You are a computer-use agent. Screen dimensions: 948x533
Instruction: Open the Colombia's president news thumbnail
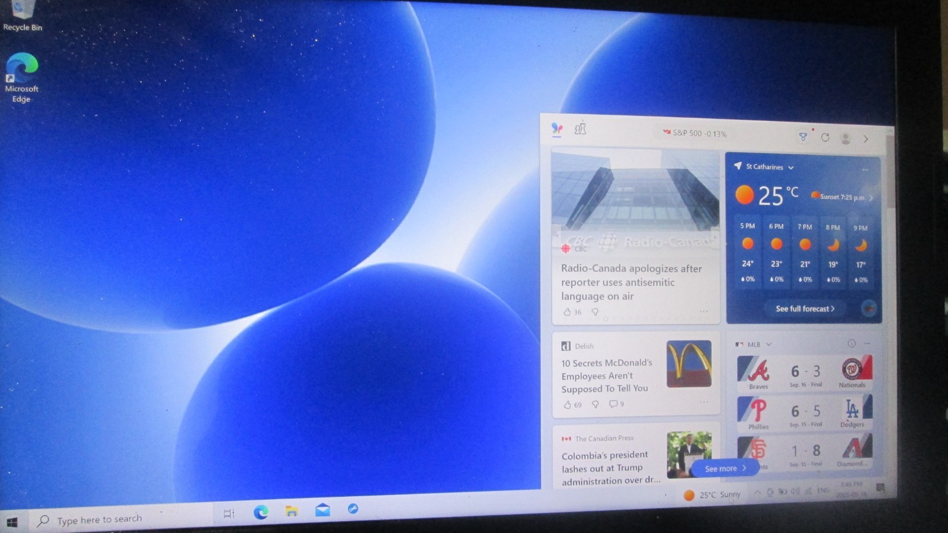click(x=689, y=454)
